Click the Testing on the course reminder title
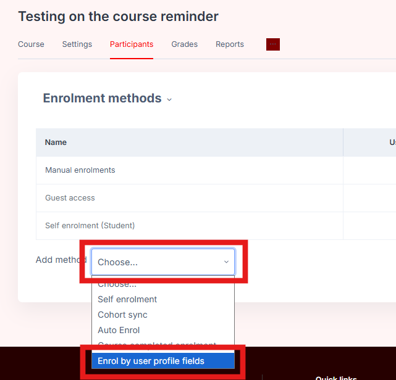396x380 pixels. pyautogui.click(x=118, y=17)
